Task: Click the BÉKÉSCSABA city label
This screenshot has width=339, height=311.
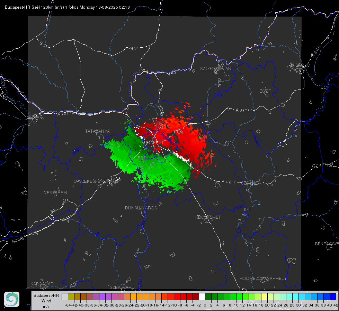Action: 327,244
